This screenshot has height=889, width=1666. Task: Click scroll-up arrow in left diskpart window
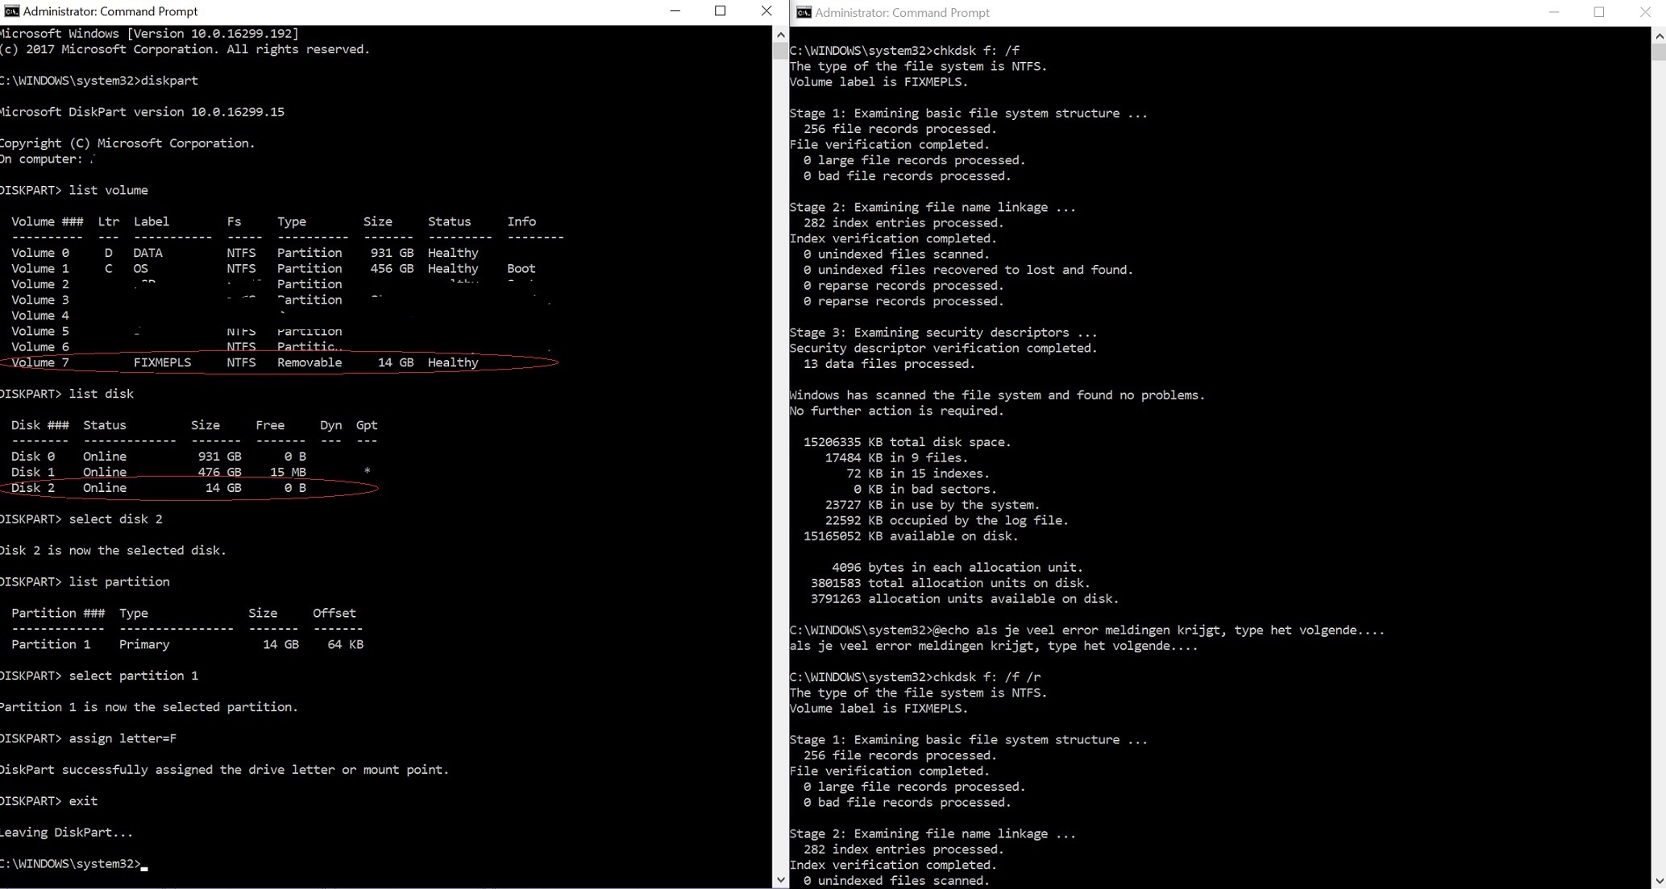(x=780, y=35)
